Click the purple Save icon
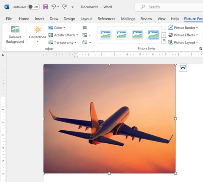The image size is (203, 182). tap(45, 7)
